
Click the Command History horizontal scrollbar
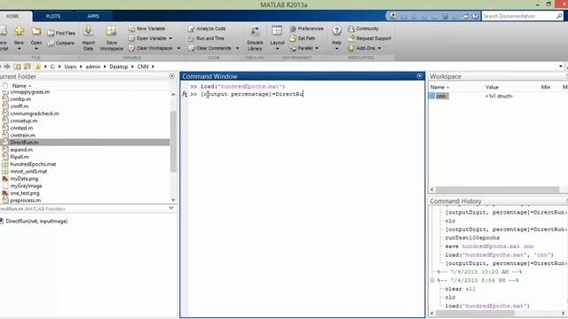tap(475, 313)
